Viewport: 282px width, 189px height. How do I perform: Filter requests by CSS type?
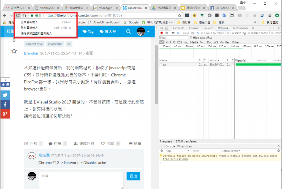coord(180,42)
